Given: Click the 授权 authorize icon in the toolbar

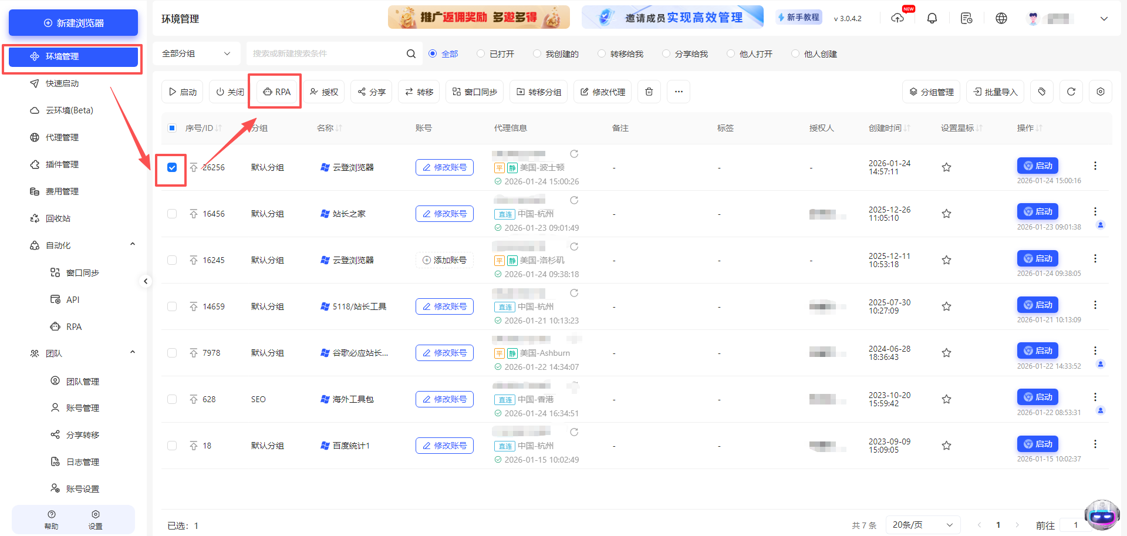Looking at the screenshot, I should pyautogui.click(x=323, y=92).
